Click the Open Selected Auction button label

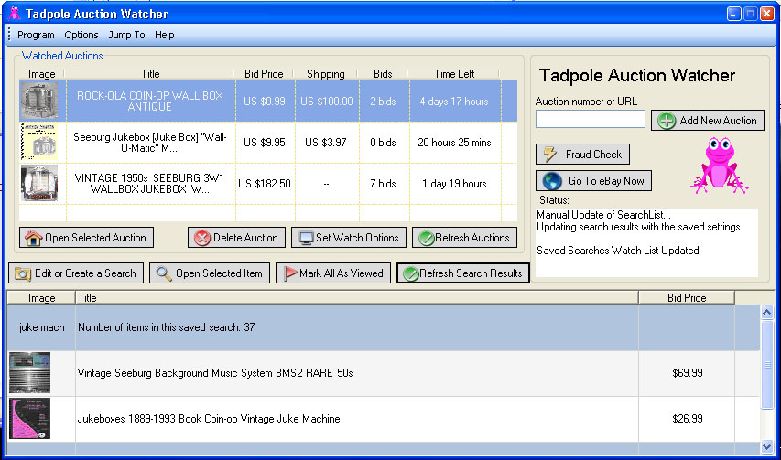click(x=95, y=238)
